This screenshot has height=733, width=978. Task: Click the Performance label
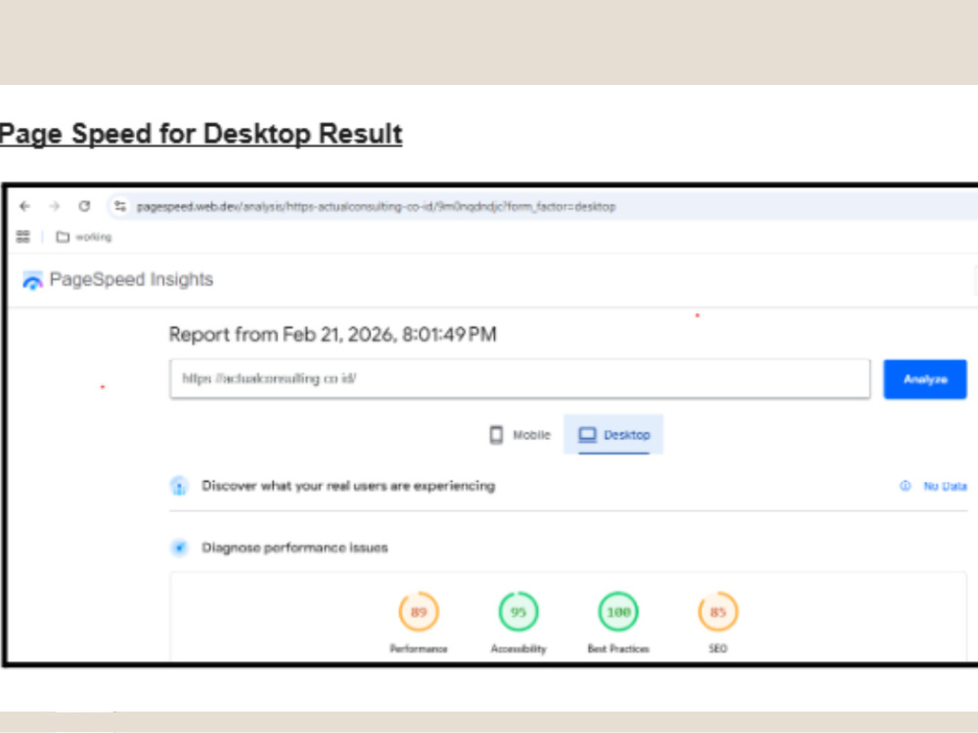coord(419,649)
